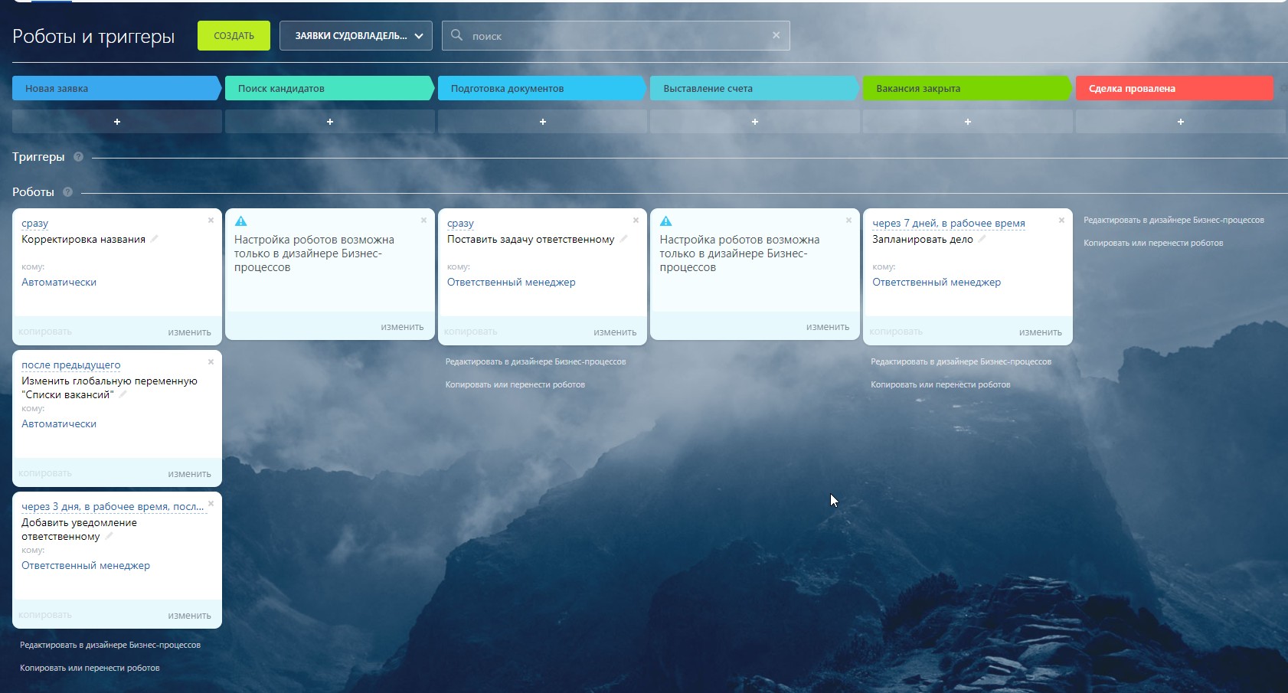This screenshot has width=1288, height=693.
Task: Open Ответственный менеджер in Запланировать дело card
Action: pyautogui.click(x=937, y=283)
